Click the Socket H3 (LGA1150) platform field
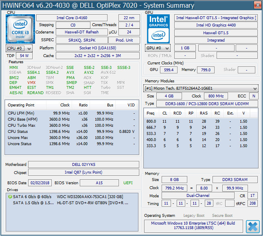This screenshot has height=236, width=263. (x=98, y=48)
